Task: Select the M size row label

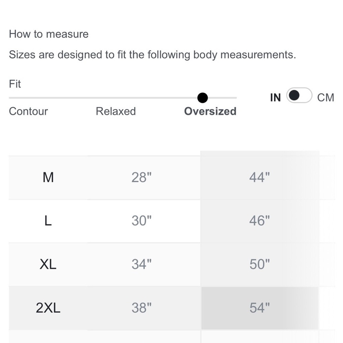Action: (48, 177)
